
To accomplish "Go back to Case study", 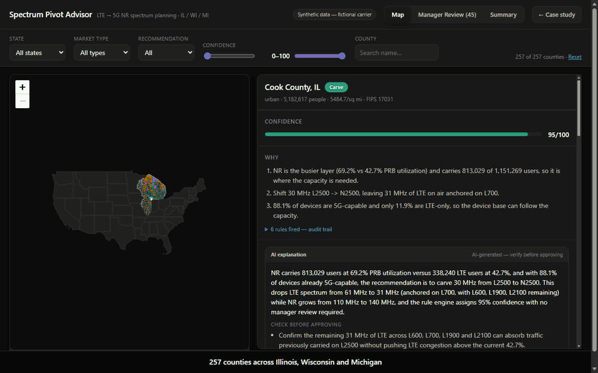I will coord(556,15).
